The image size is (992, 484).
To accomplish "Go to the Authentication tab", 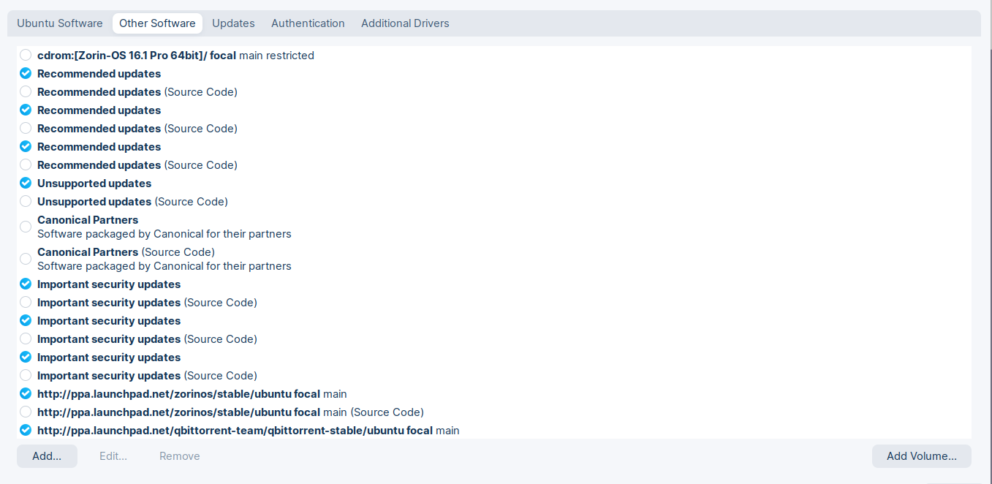I will 308,23.
